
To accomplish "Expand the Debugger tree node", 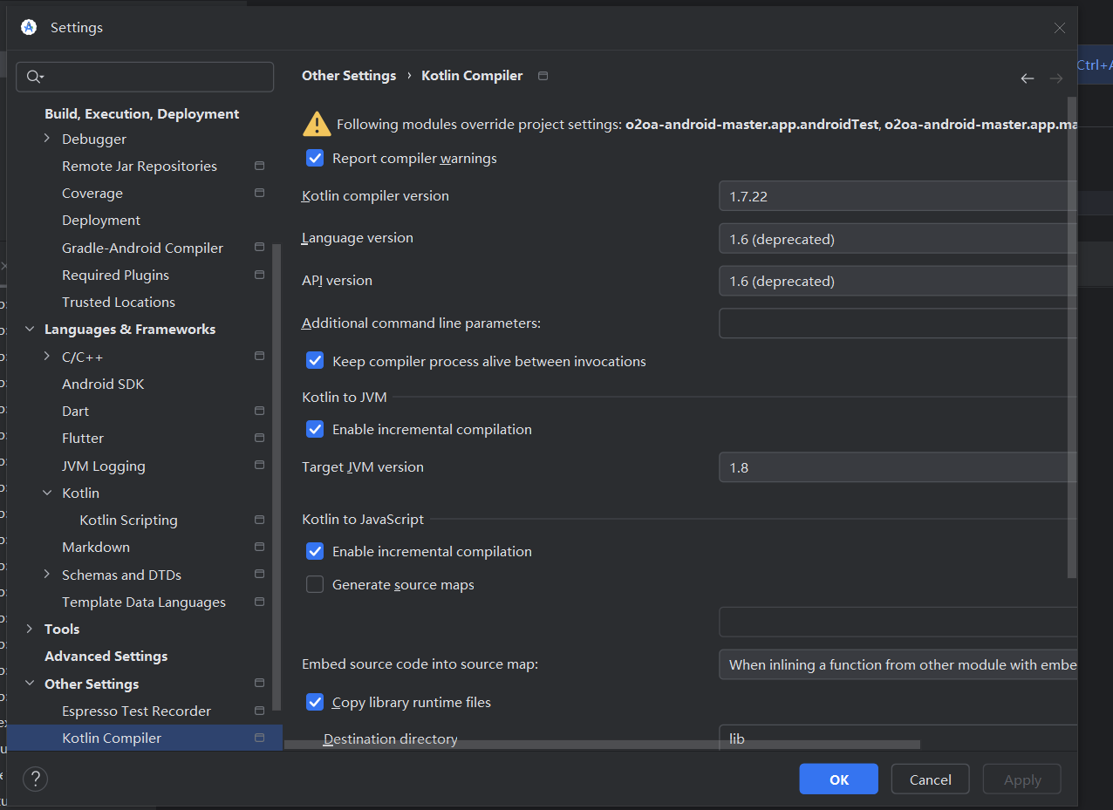I will coord(47,139).
